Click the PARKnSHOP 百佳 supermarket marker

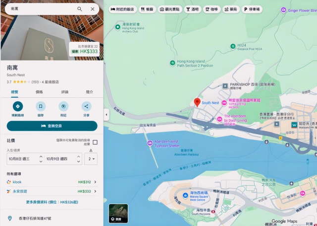[225, 86]
